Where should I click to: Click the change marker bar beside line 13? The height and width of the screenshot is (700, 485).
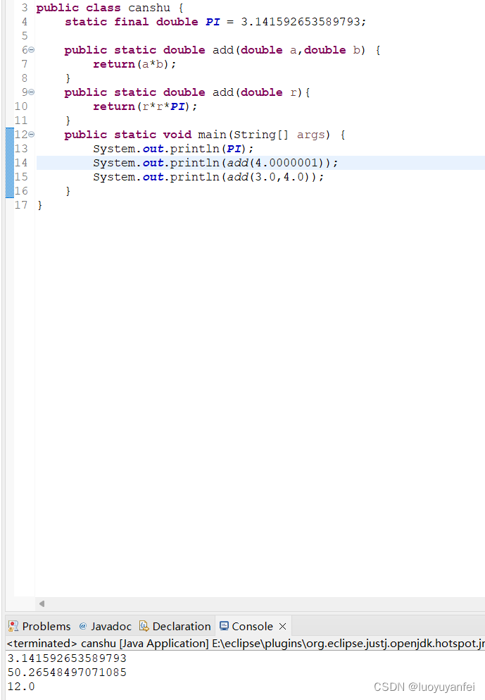pos(10,149)
